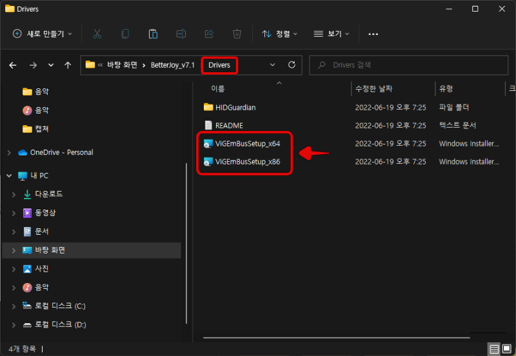Click the BetterJoy_v7.1 breadcrumb segment
Image resolution: width=516 pixels, height=356 pixels.
(173, 65)
